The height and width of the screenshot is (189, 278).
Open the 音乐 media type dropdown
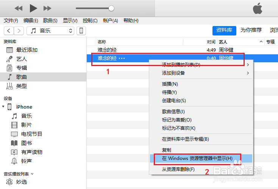50,31
